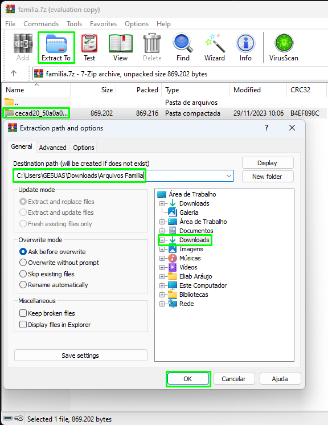
Task: Select Rename automatically option
Action: pyautogui.click(x=23, y=285)
